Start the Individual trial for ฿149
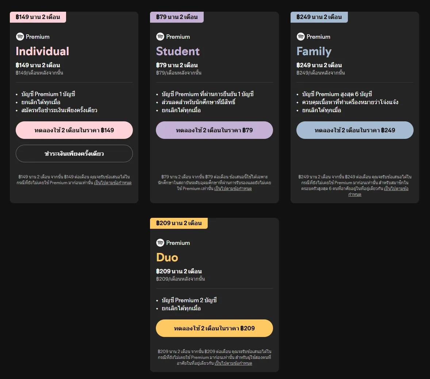The width and height of the screenshot is (430, 379). (x=74, y=130)
